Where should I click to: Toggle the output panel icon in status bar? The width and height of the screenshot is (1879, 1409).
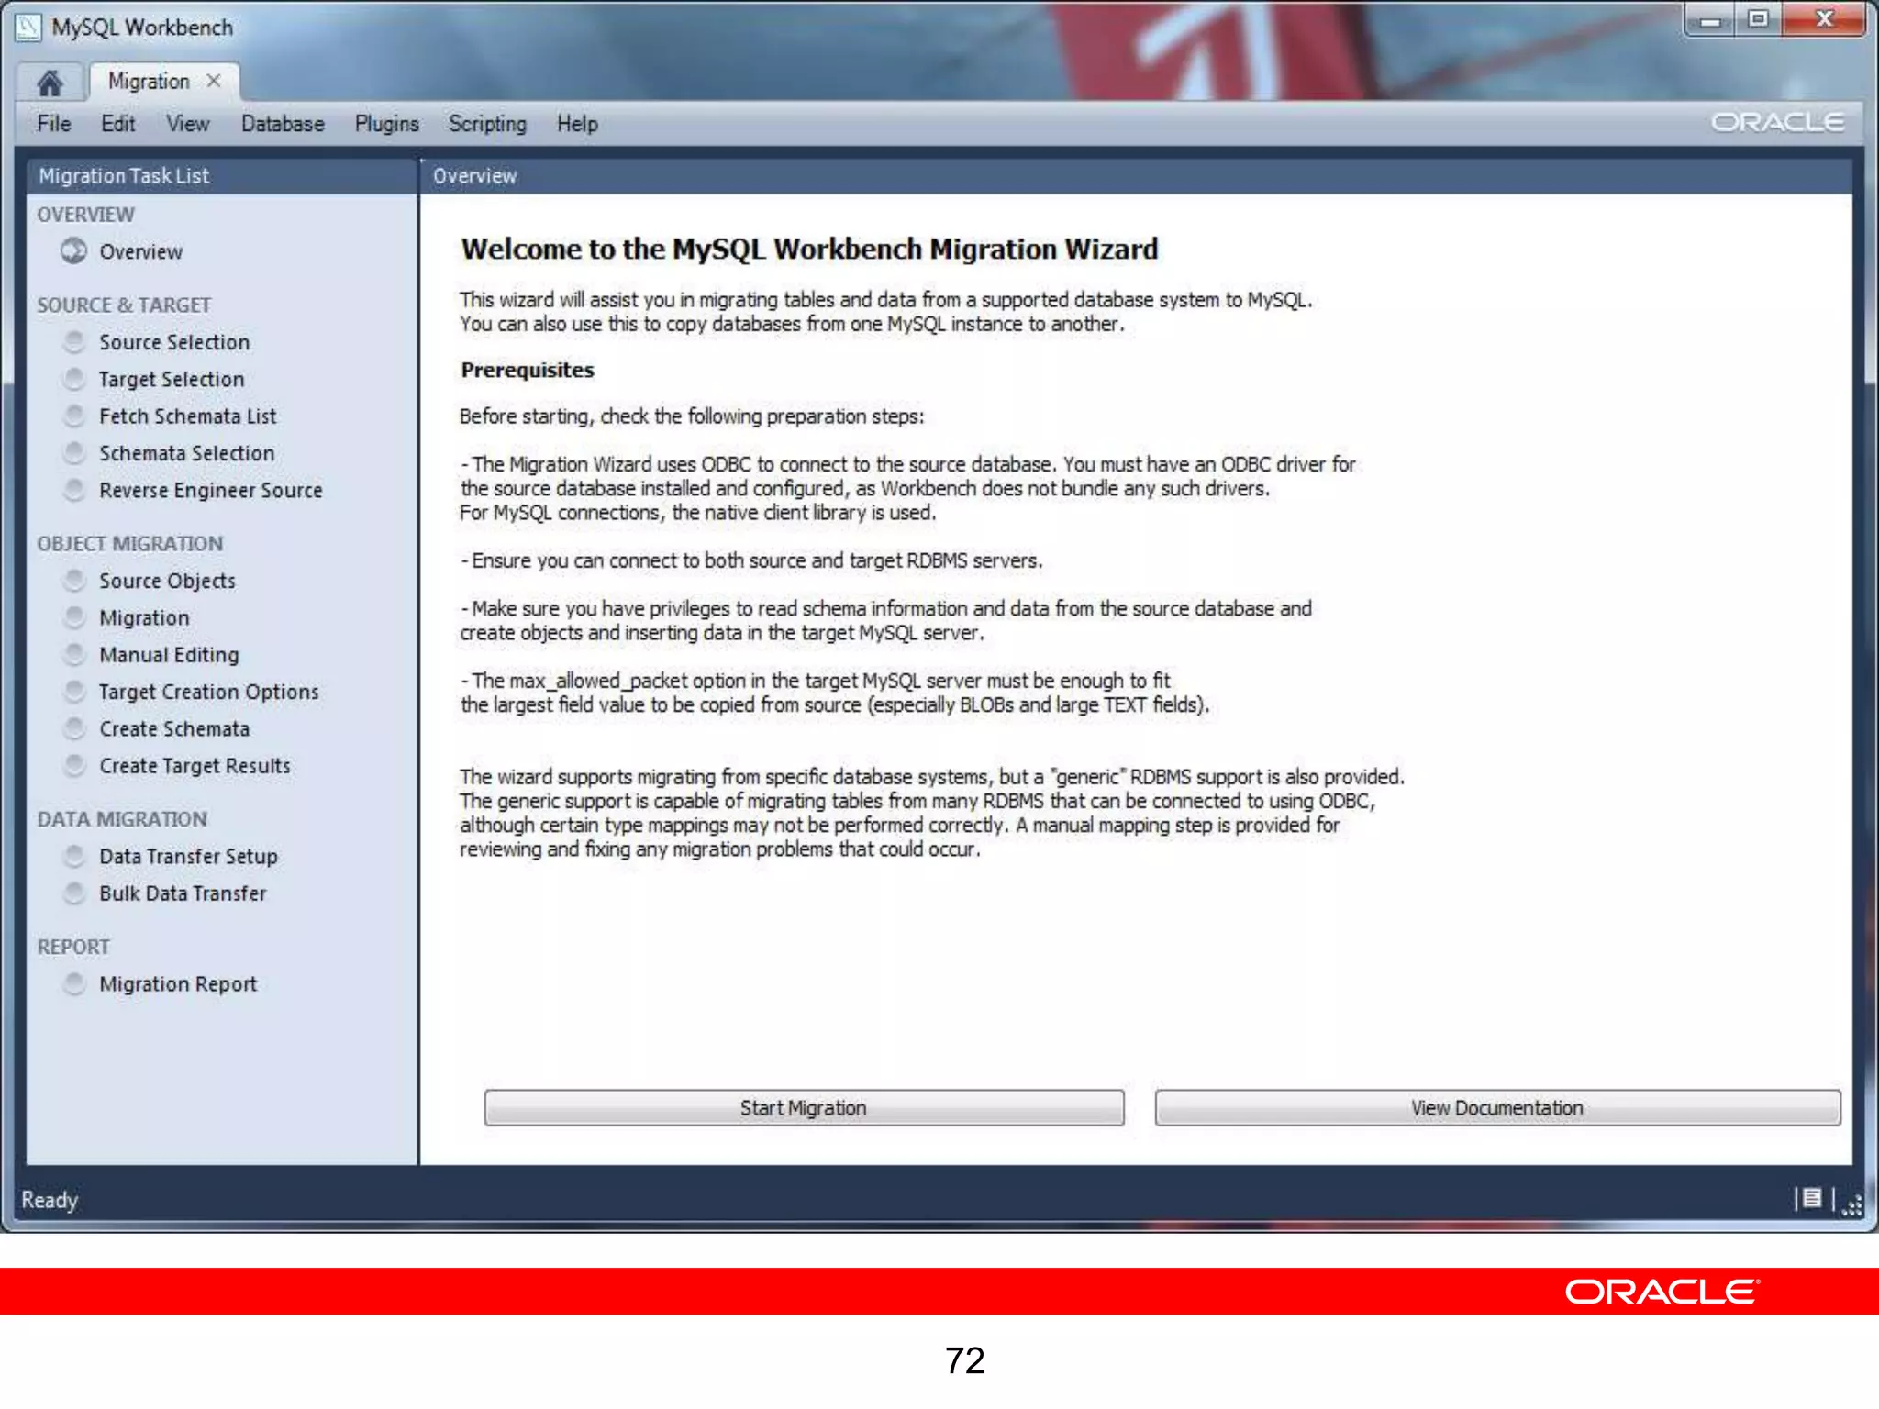tap(1812, 1198)
